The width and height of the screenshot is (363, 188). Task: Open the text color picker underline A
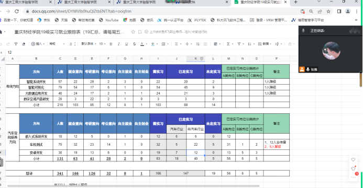[142, 44]
